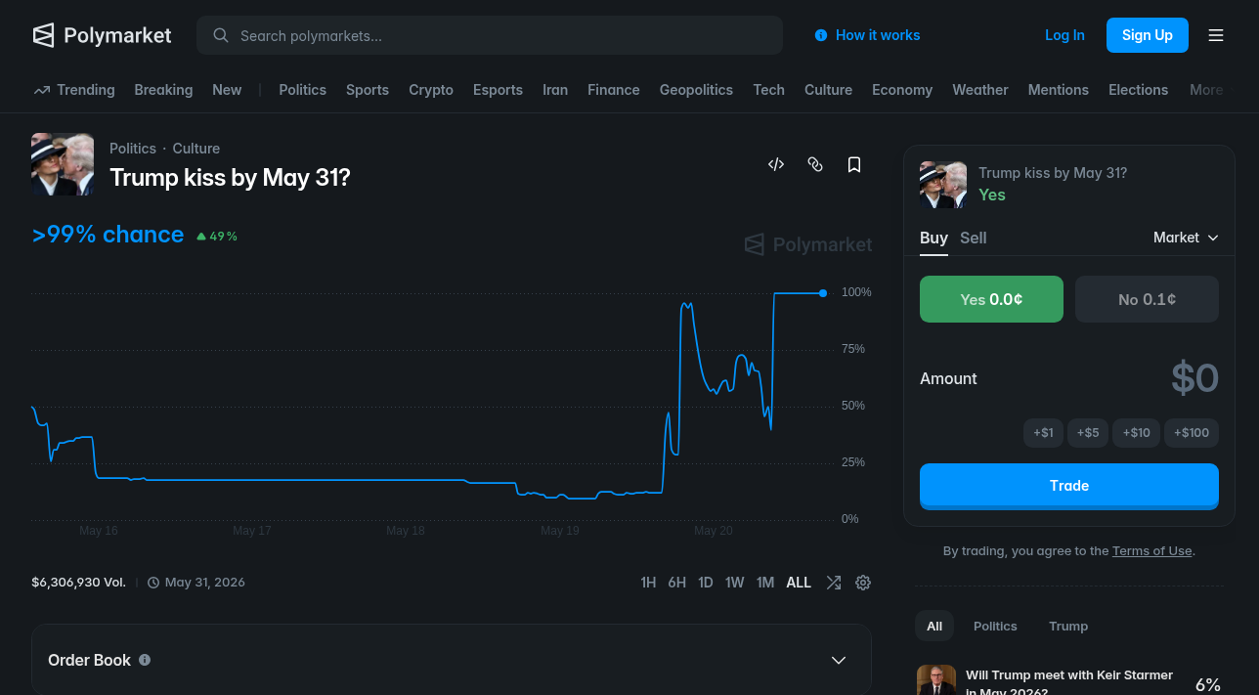Click the Politics breadcrumb above title
Viewport: 1259px width, 695px height.
pos(133,149)
